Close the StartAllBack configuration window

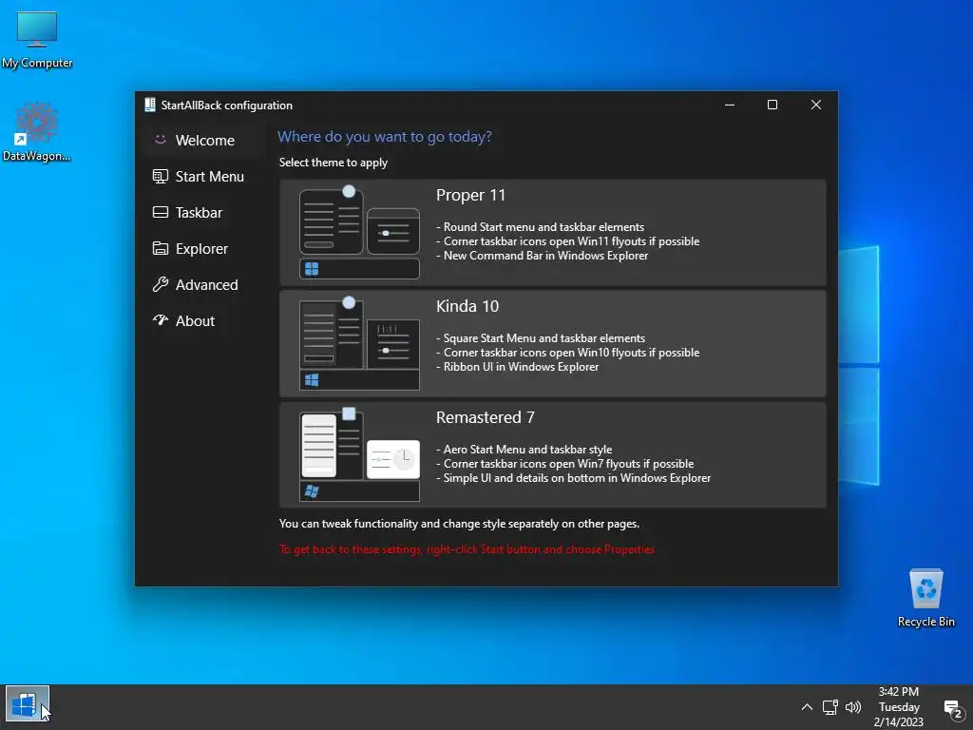tap(816, 105)
